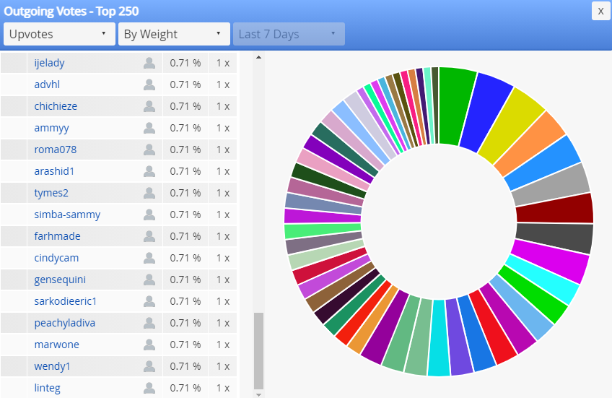Click the dark red donut chart segment
Viewport: 612px width, 398px height.
click(554, 208)
